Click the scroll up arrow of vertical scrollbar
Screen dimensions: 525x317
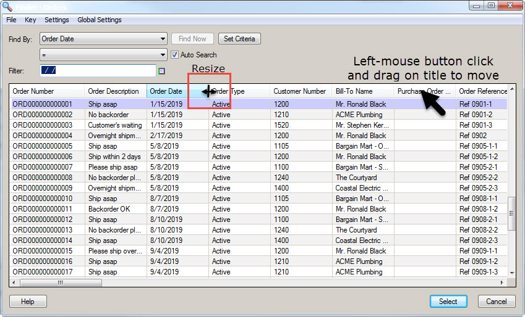512,89
